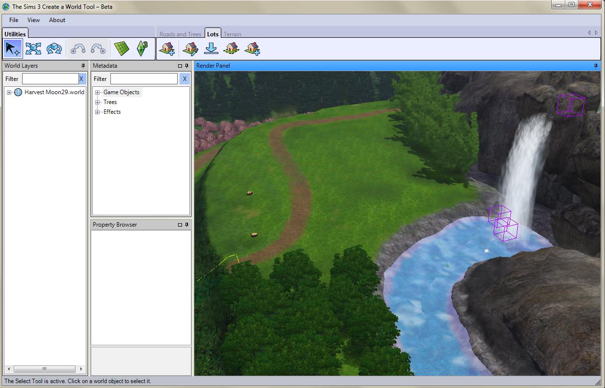Viewport: 605px width, 388px height.
Task: Pin the Render Panel
Action: pos(596,66)
